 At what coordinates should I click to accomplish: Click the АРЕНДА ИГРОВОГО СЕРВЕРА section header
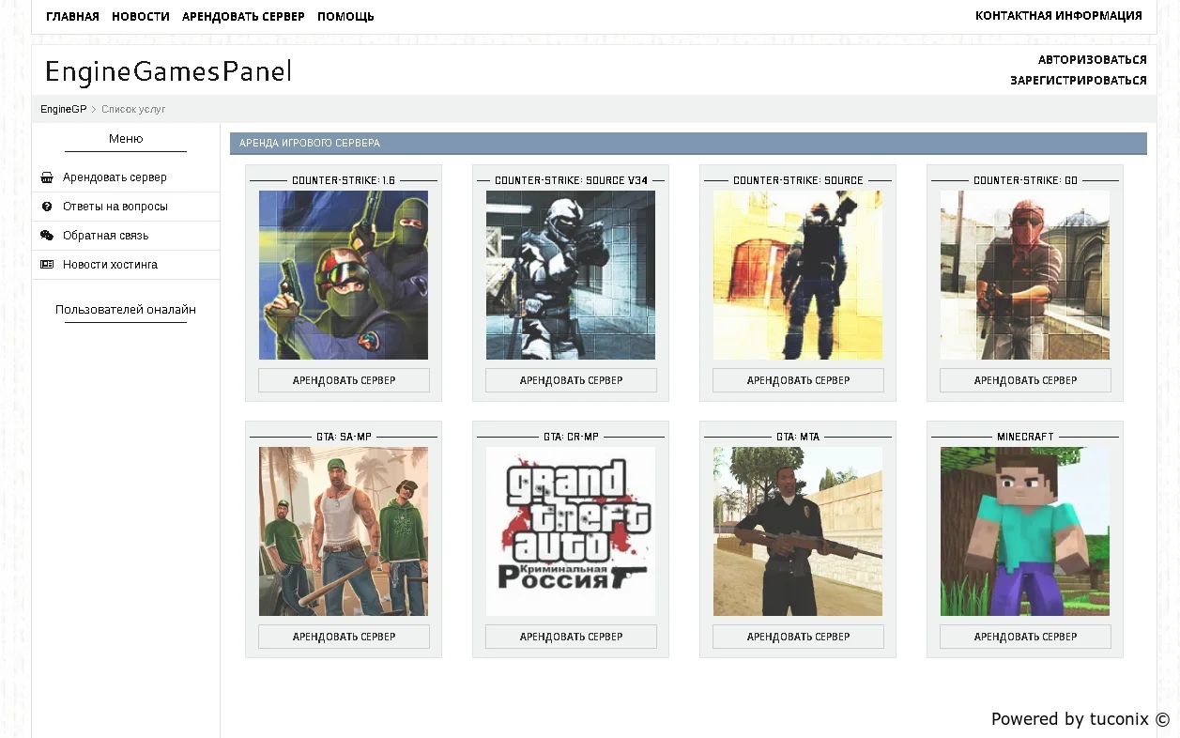[688, 144]
